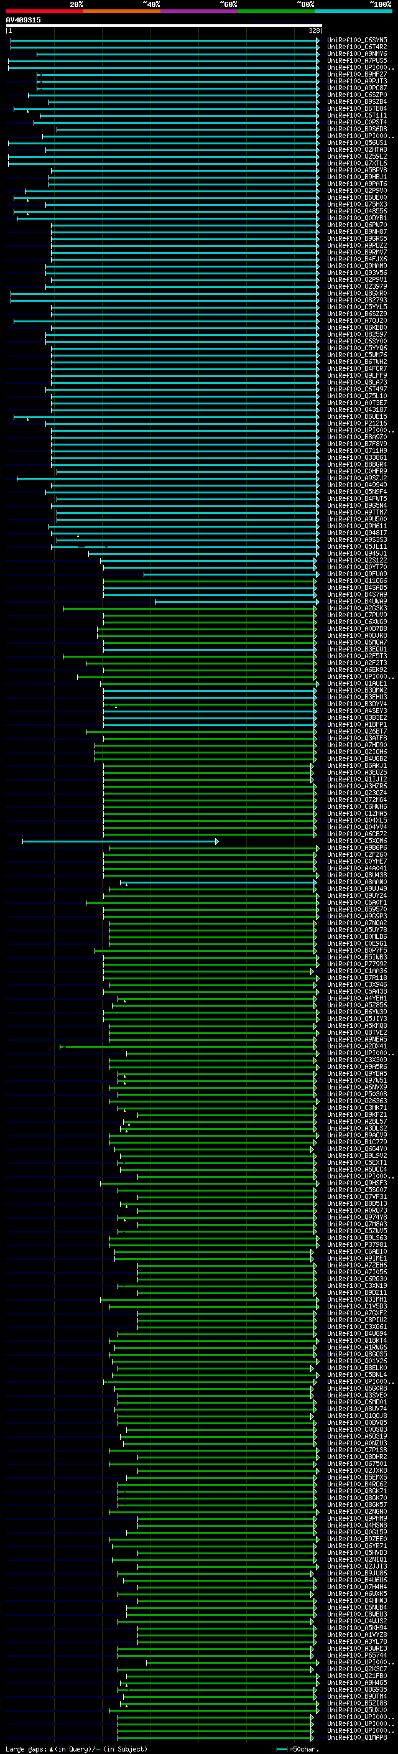The width and height of the screenshot is (398, 1754).
Task: Click on UniRef100_O23979
Action: tap(356, 287)
